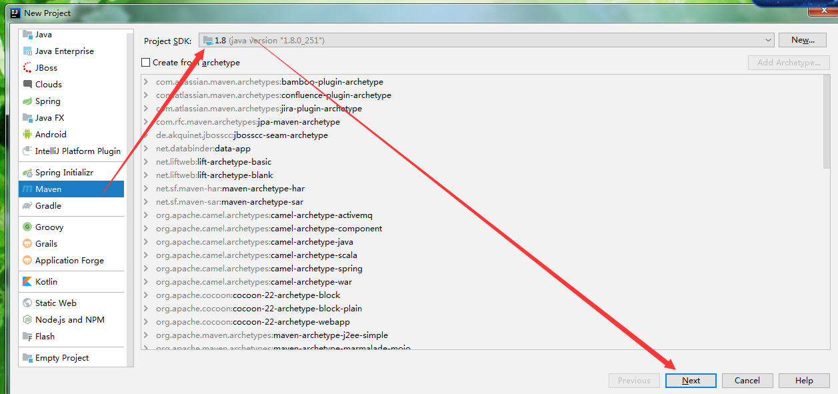The height and width of the screenshot is (394, 838).
Task: Click the Spring leaf icon
Action: click(27, 101)
